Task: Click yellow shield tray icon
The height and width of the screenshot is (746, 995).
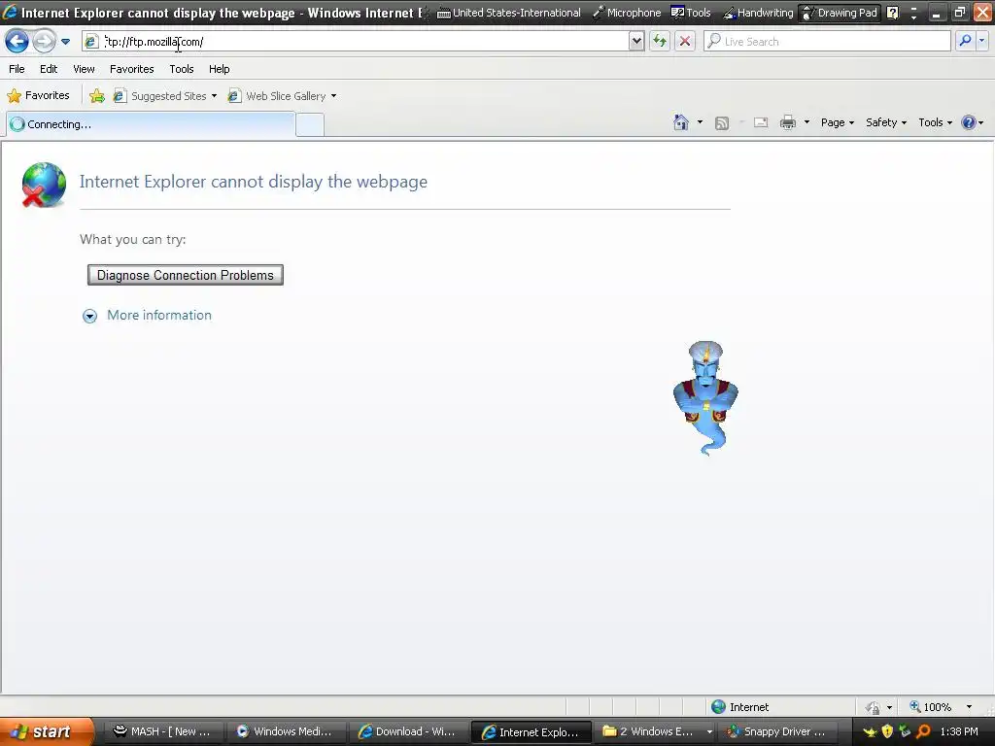Action: point(887,731)
